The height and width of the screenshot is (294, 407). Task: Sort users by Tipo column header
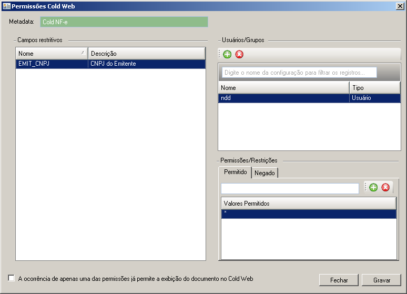(x=375, y=88)
